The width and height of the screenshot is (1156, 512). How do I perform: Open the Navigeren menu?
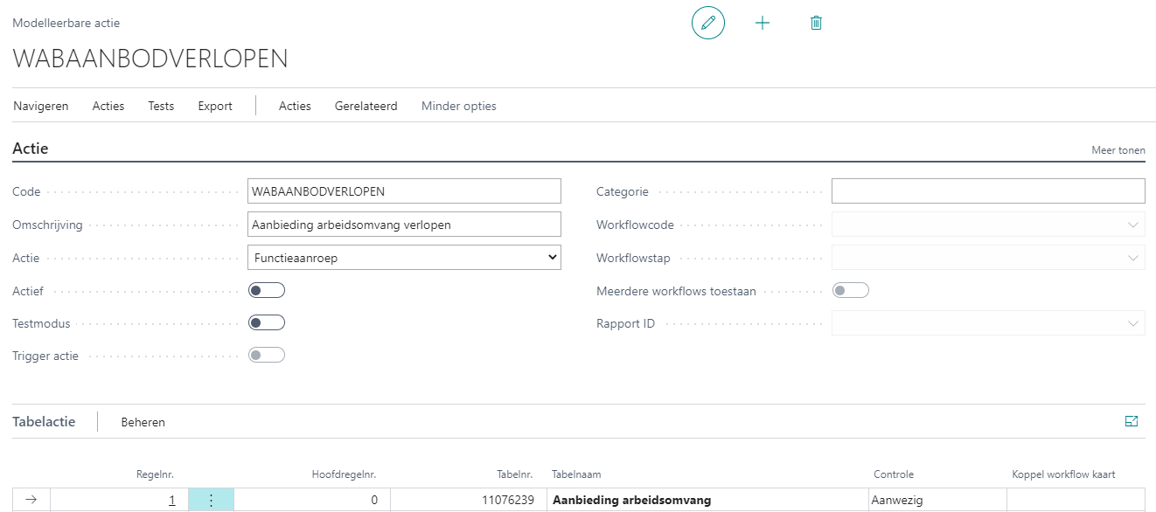pyautogui.click(x=41, y=106)
